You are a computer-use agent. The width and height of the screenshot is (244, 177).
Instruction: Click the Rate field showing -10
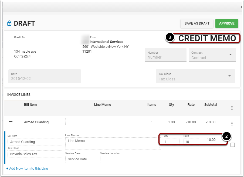(191, 142)
